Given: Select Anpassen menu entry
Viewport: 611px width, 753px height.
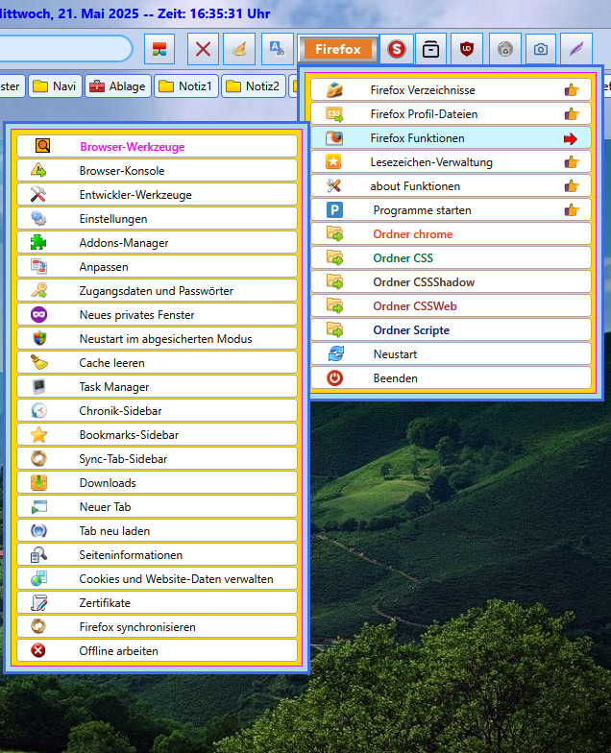Looking at the screenshot, I should [x=157, y=267].
